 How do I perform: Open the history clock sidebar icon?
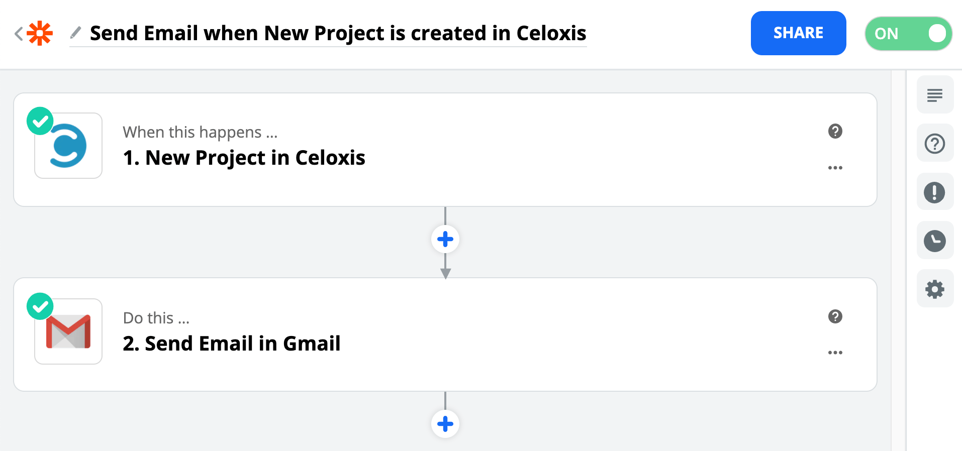coord(935,241)
